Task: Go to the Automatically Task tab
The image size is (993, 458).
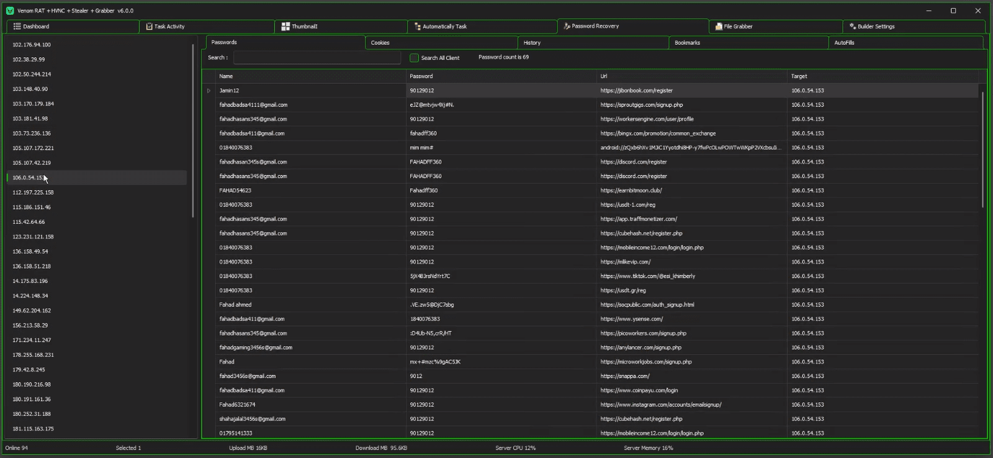Action: pyautogui.click(x=482, y=27)
